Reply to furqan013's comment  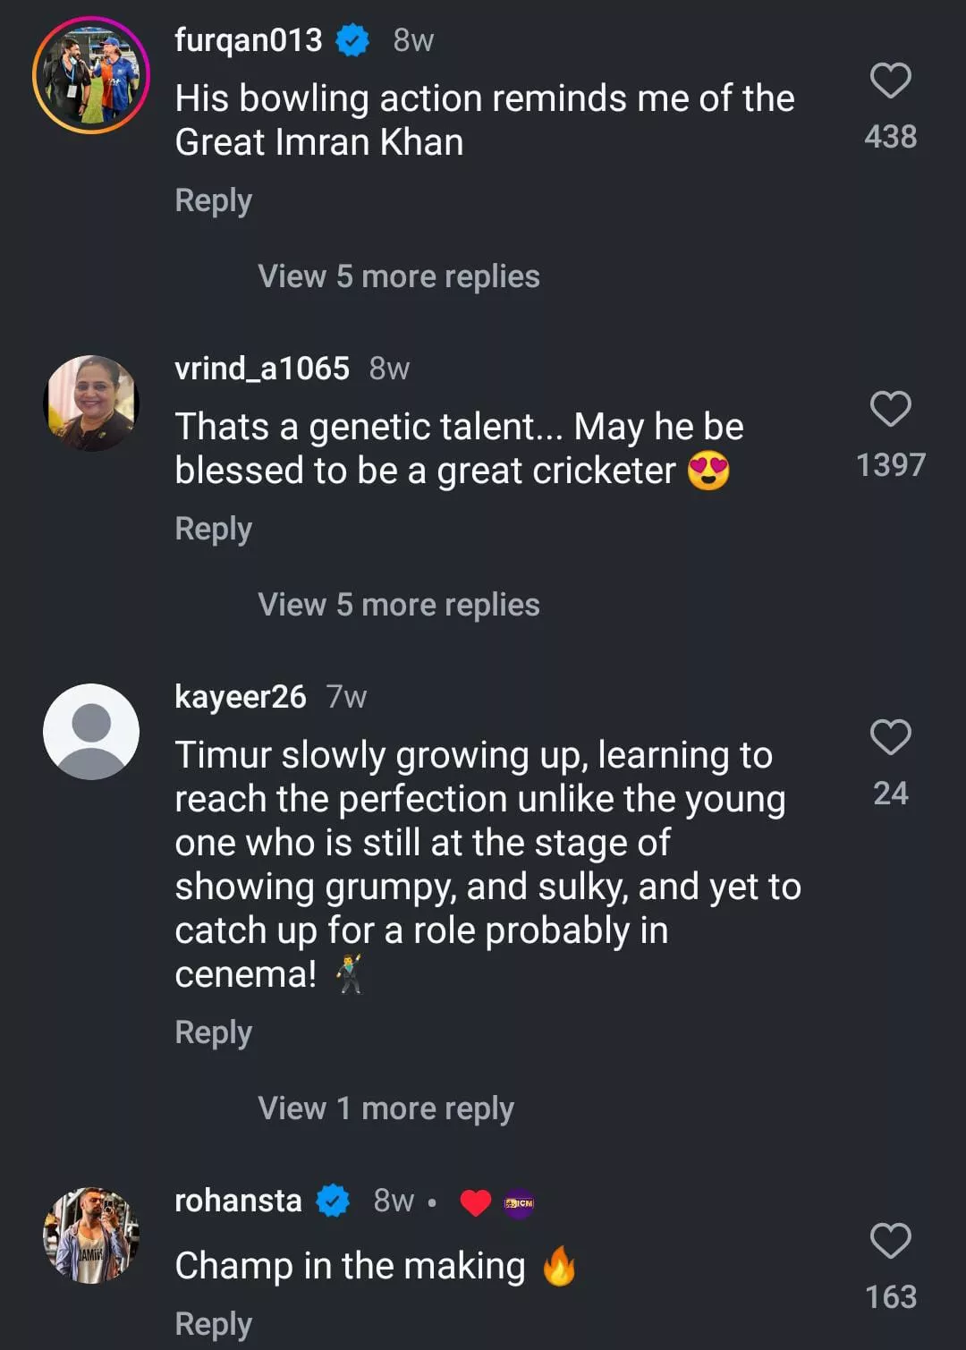(x=213, y=200)
